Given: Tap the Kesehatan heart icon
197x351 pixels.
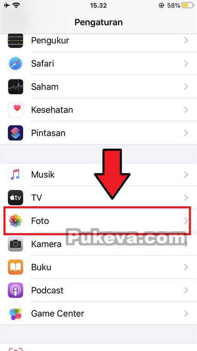Looking at the screenshot, I should pos(16,110).
